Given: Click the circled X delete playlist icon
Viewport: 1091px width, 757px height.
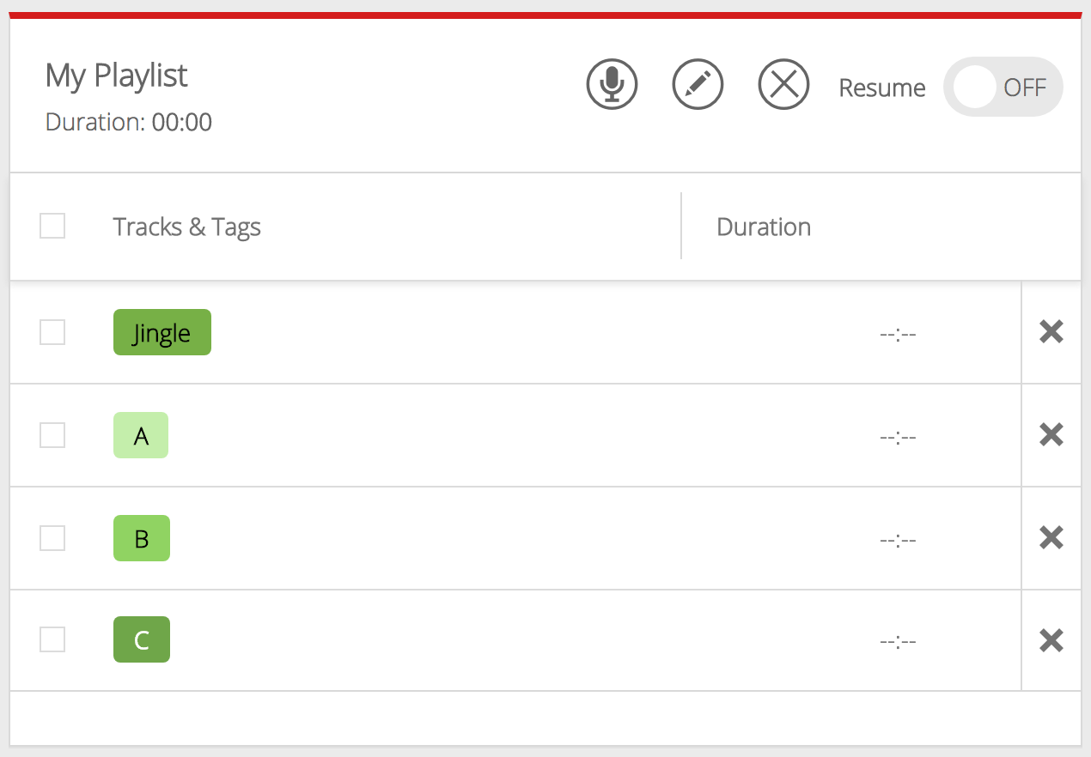Looking at the screenshot, I should tap(783, 84).
